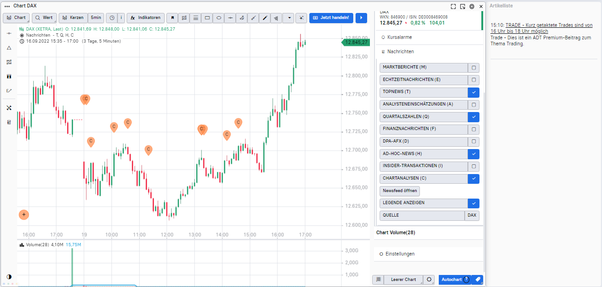Click the green 12.845,27 price label
This screenshot has height=287, width=602.
click(x=356, y=42)
